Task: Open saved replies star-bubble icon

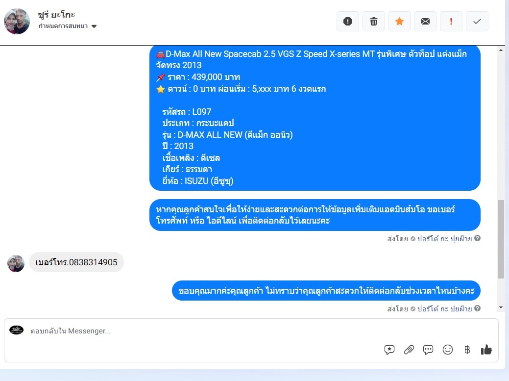Action: (x=389, y=350)
